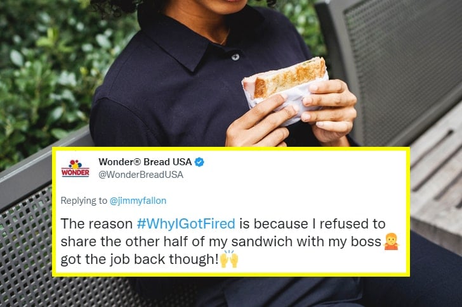Image resolution: width=462 pixels, height=307 pixels.
Task: Click "got the job back though!" text
Action: pos(140,260)
